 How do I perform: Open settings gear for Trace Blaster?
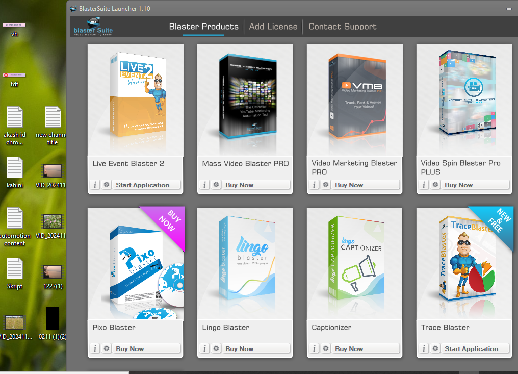tap(435, 348)
